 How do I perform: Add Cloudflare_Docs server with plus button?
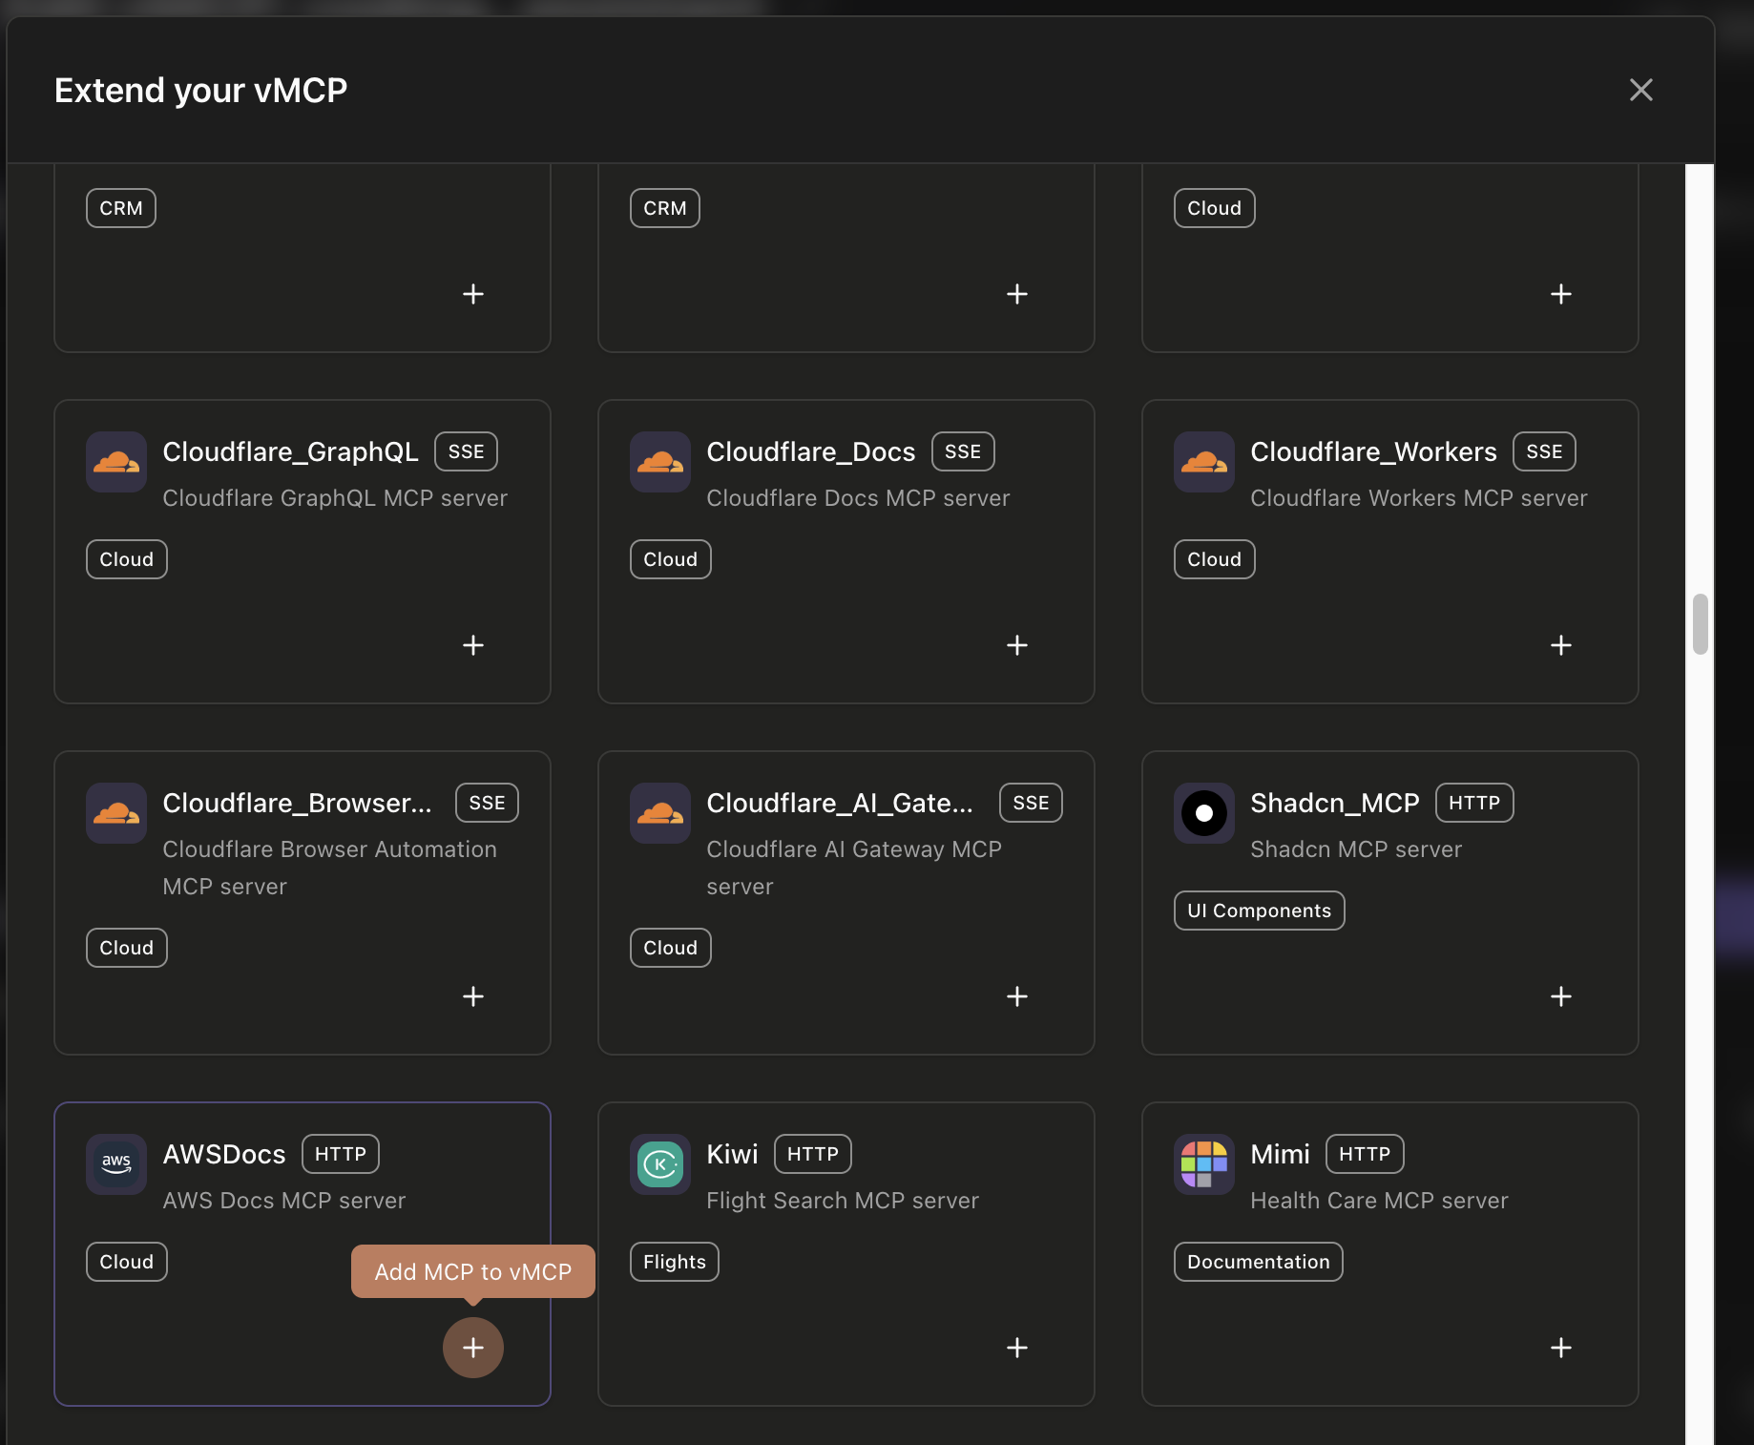[1017, 645]
